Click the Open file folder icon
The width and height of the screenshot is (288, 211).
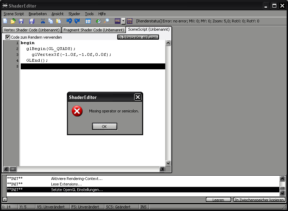tap(13, 21)
